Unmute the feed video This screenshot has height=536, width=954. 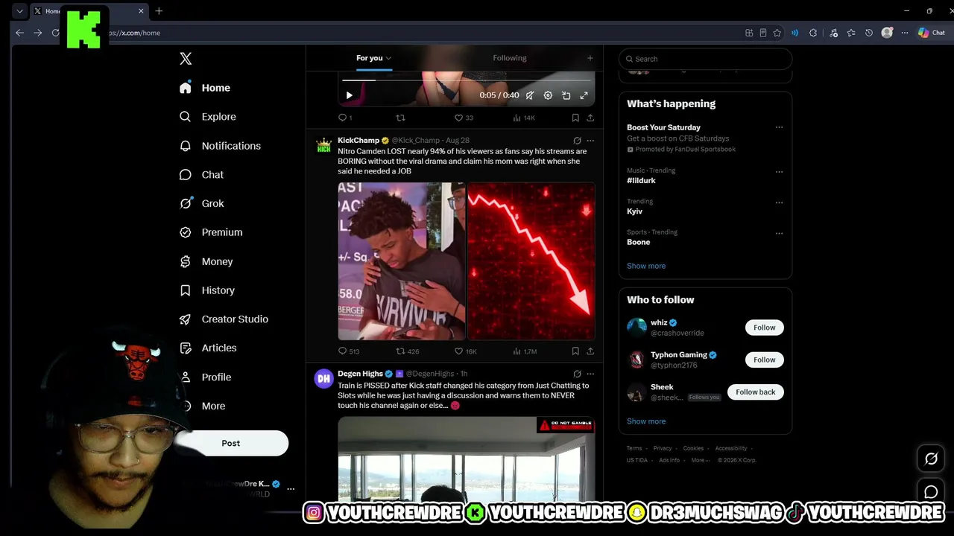530,95
